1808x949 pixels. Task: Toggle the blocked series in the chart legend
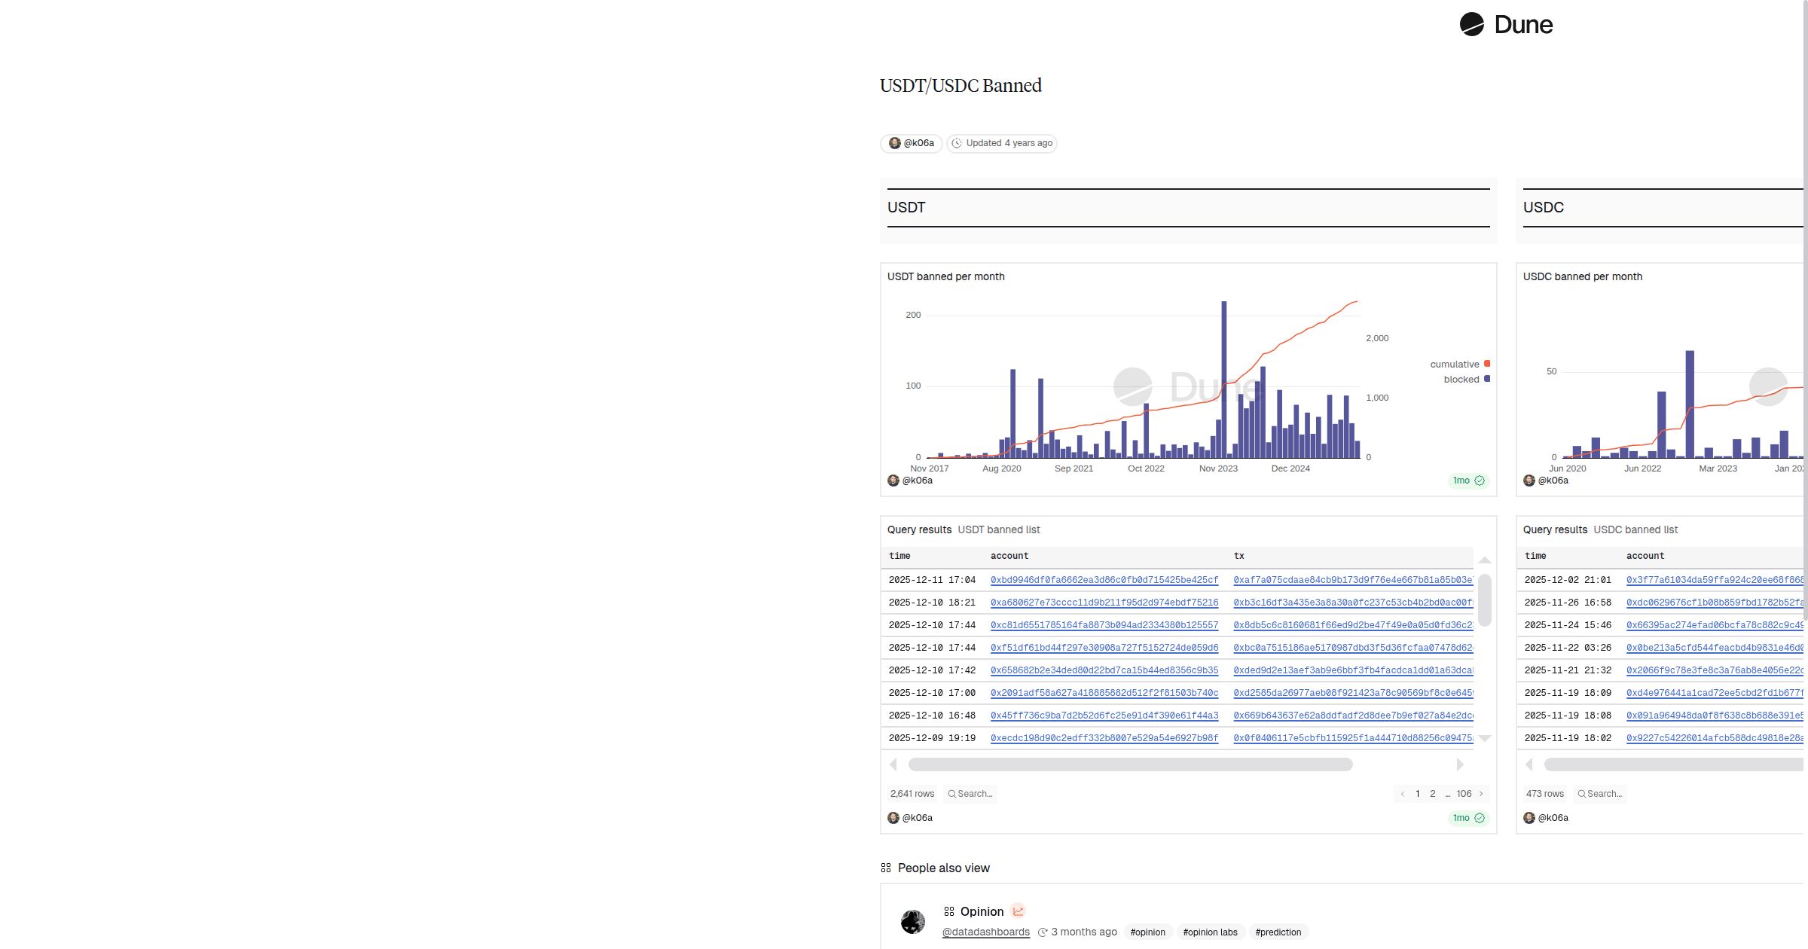pos(1461,379)
